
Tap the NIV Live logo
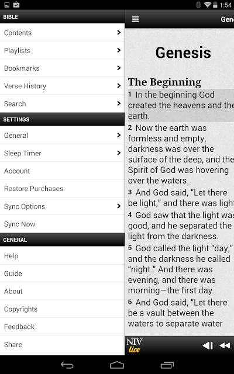135,345
